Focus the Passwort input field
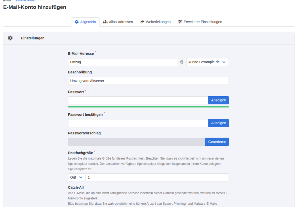The width and height of the screenshot is (297, 207). click(x=138, y=100)
